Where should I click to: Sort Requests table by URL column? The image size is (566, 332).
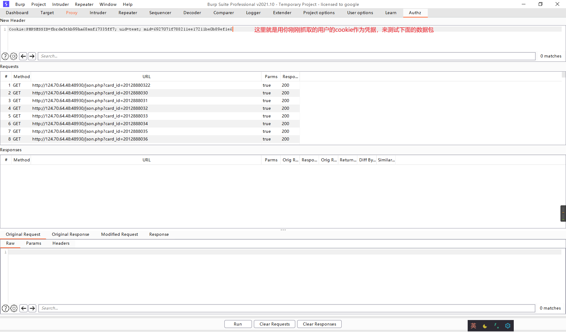point(146,77)
